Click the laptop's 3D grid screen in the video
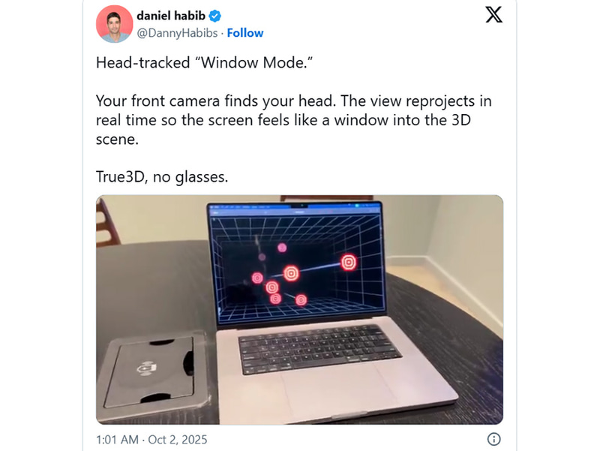 296,266
